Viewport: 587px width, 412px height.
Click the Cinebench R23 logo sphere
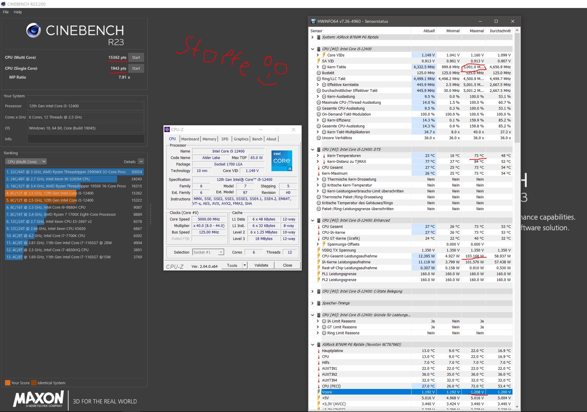coord(33,30)
